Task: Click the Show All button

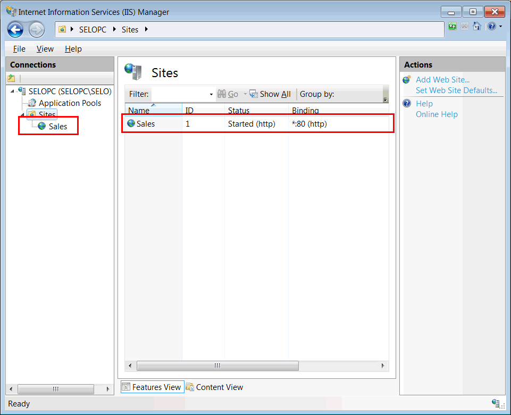Action: pyautogui.click(x=271, y=94)
